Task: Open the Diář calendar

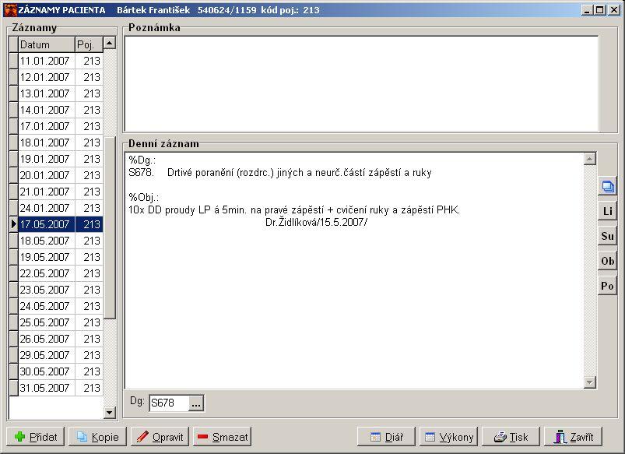Action: click(x=386, y=437)
